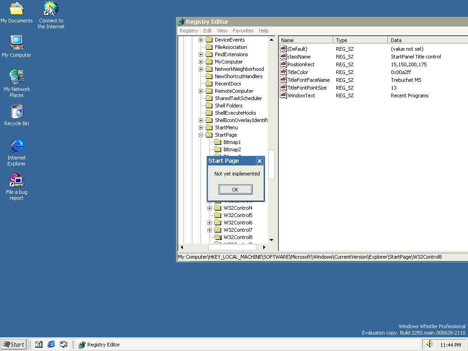The height and width of the screenshot is (351, 468).
Task: Click the RecentDocs folder icon
Action: tap(209, 84)
